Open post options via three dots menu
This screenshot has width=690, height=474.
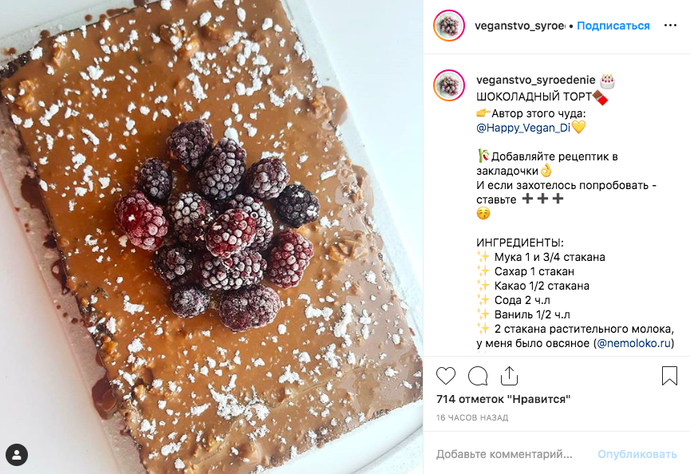pos(670,26)
